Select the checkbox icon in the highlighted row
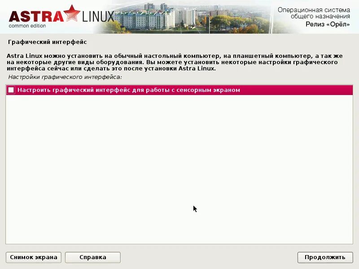The height and width of the screenshot is (269, 359). (x=12, y=90)
